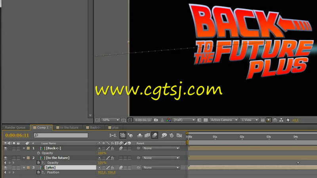Toggle the enable motion blur button

coord(155,135)
